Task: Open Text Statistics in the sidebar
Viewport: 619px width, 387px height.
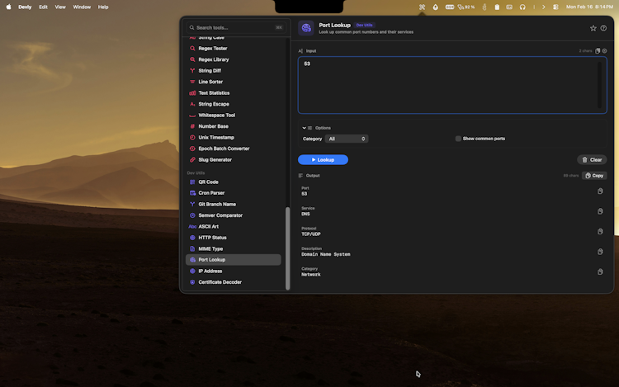Action: 233,92
